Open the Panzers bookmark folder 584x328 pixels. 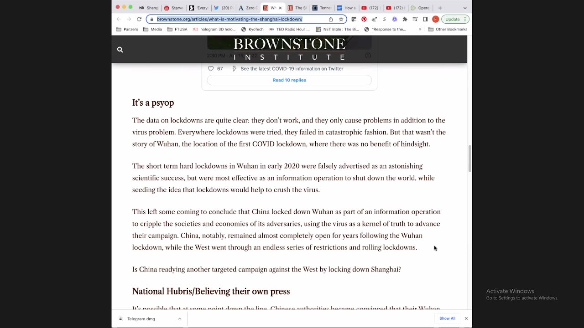click(127, 29)
